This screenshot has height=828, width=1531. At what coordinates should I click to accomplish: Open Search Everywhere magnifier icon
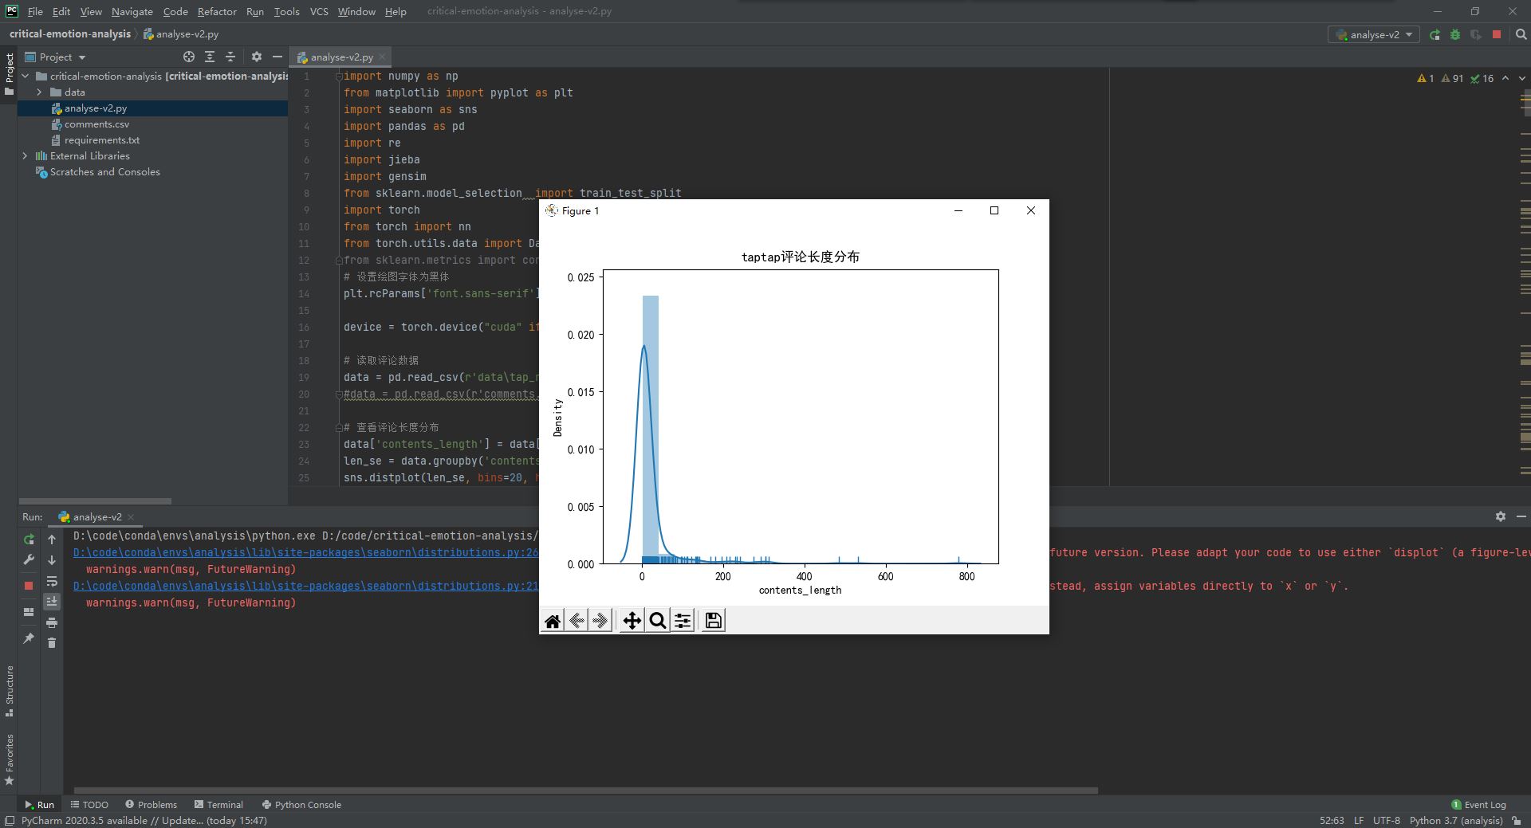coord(1521,34)
